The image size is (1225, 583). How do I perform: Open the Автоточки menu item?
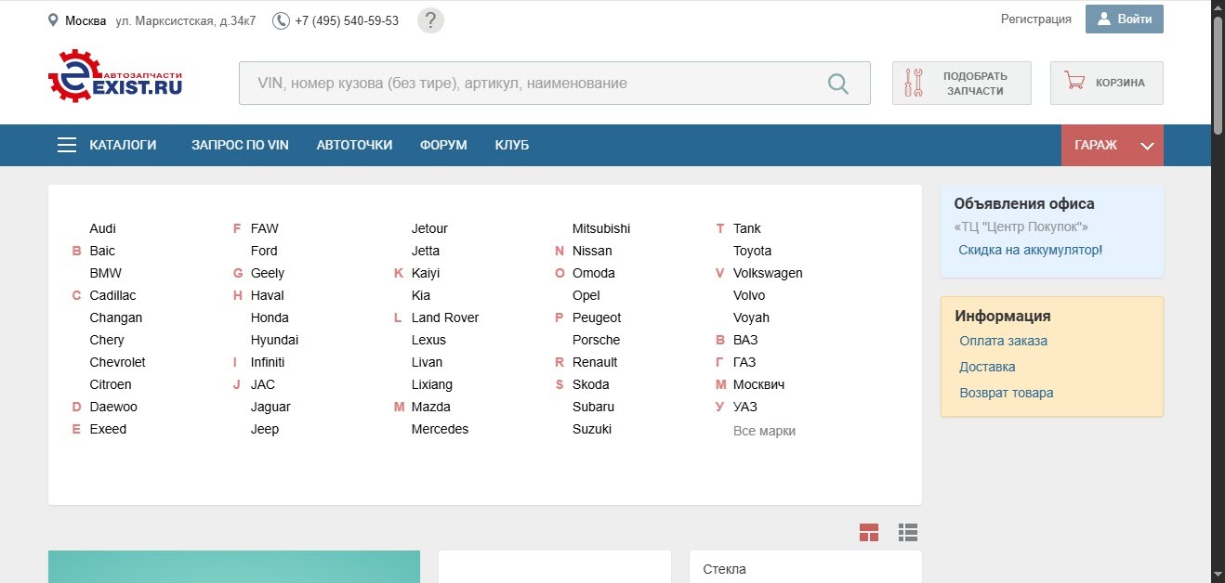(354, 145)
